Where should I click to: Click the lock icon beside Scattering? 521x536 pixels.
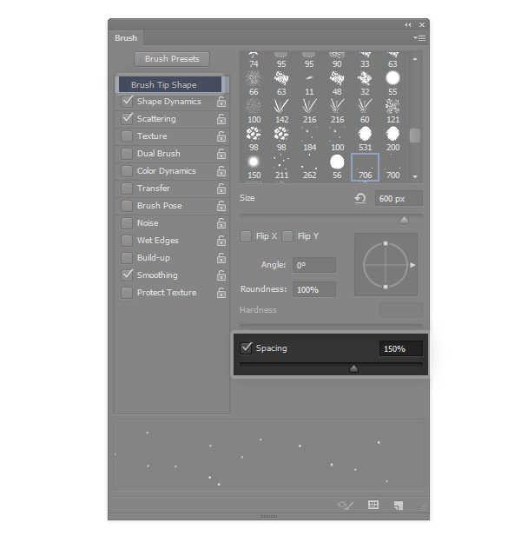(x=221, y=119)
